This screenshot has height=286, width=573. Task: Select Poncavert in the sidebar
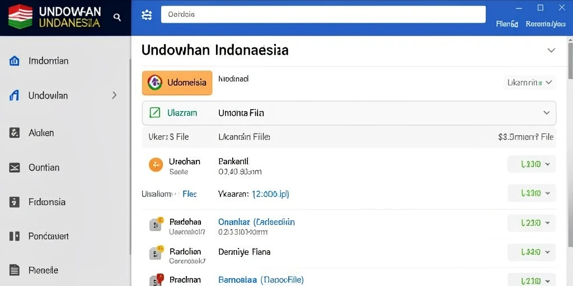pos(48,236)
